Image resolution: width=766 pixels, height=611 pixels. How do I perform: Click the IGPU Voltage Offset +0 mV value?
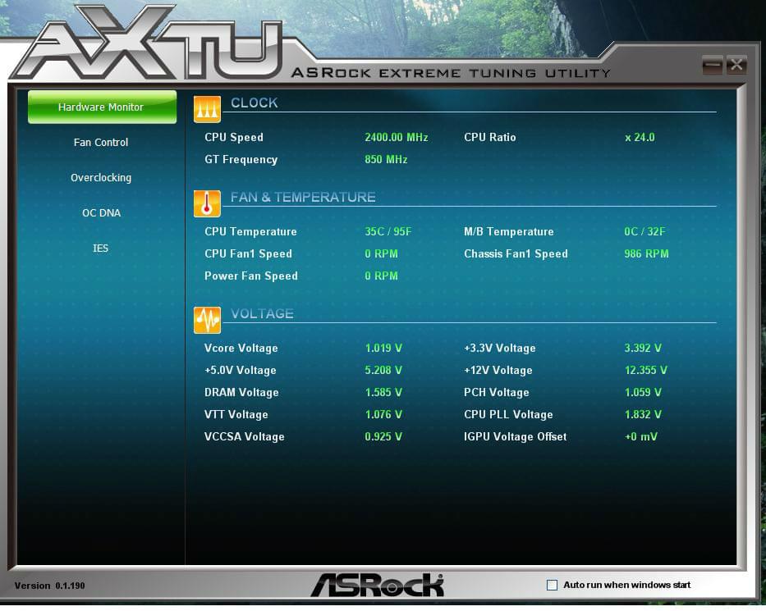tap(641, 437)
